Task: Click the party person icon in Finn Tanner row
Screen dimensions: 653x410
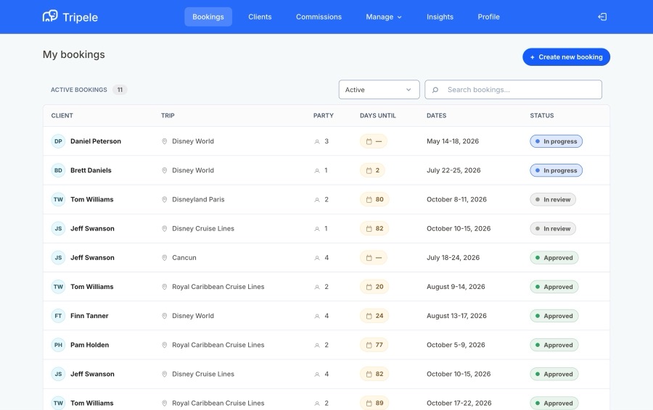Action: (317, 316)
